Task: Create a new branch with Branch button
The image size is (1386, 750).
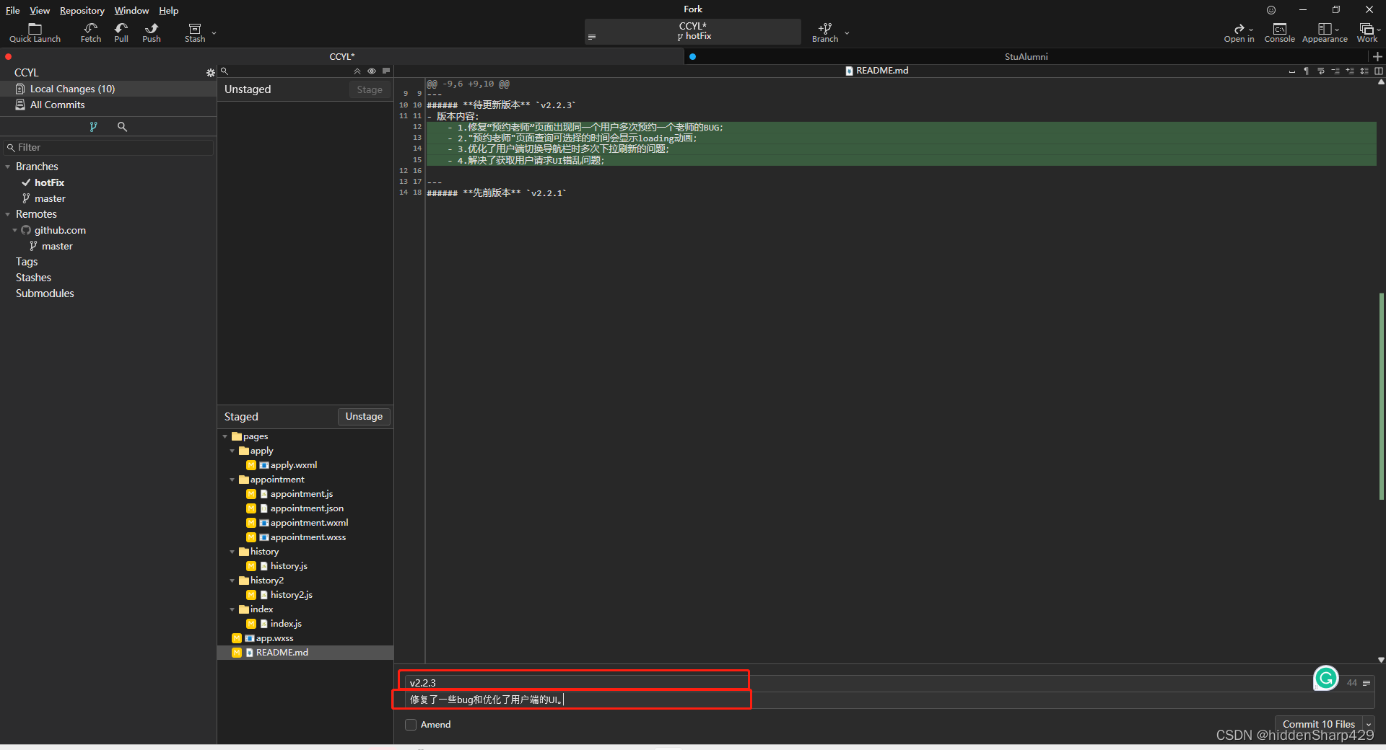Action: (825, 32)
